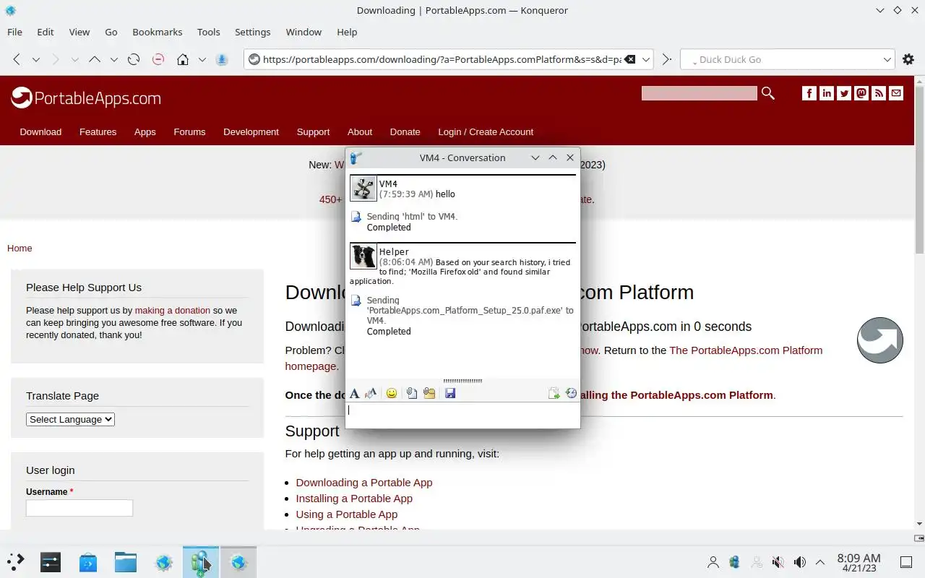View conversation history clock icon

(571, 393)
